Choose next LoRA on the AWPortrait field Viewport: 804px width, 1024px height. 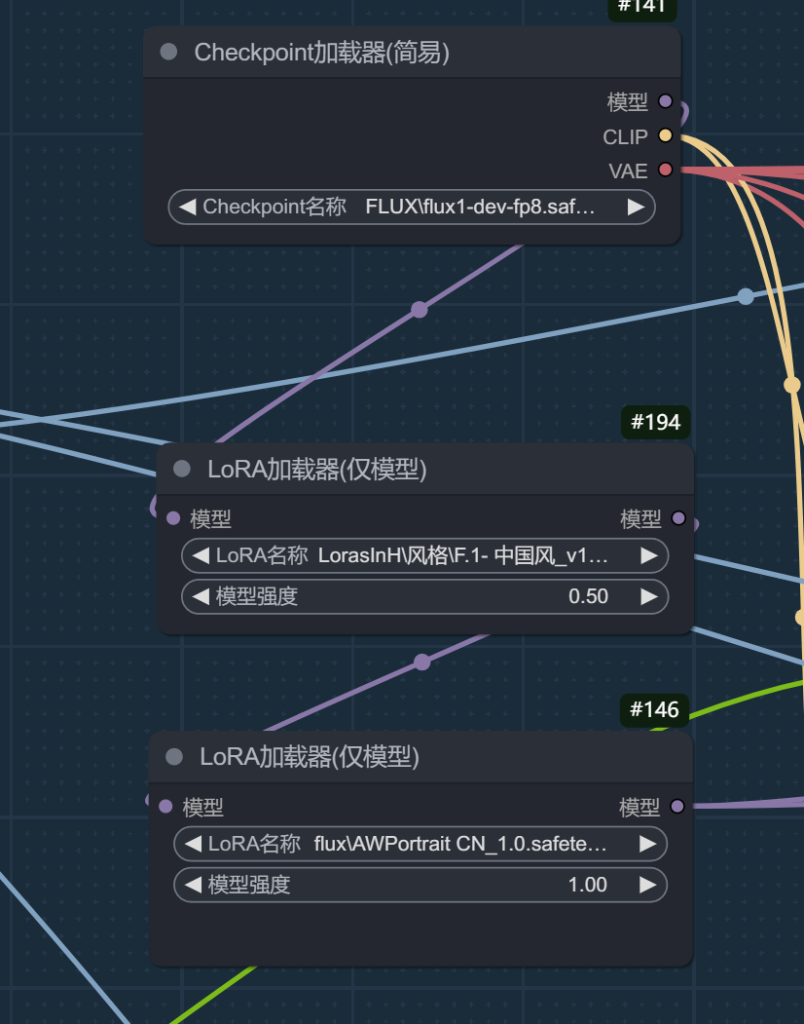[647, 844]
